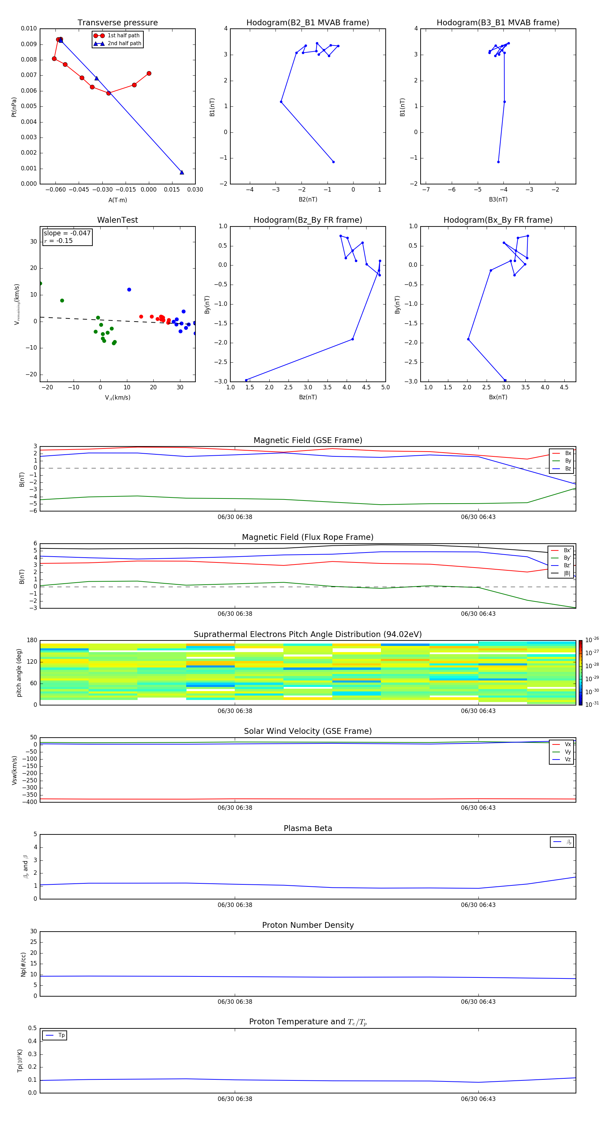Select the Suprathermal Electrons Pitch Angle Distribution title
616x1129 pixels.
click(308, 634)
